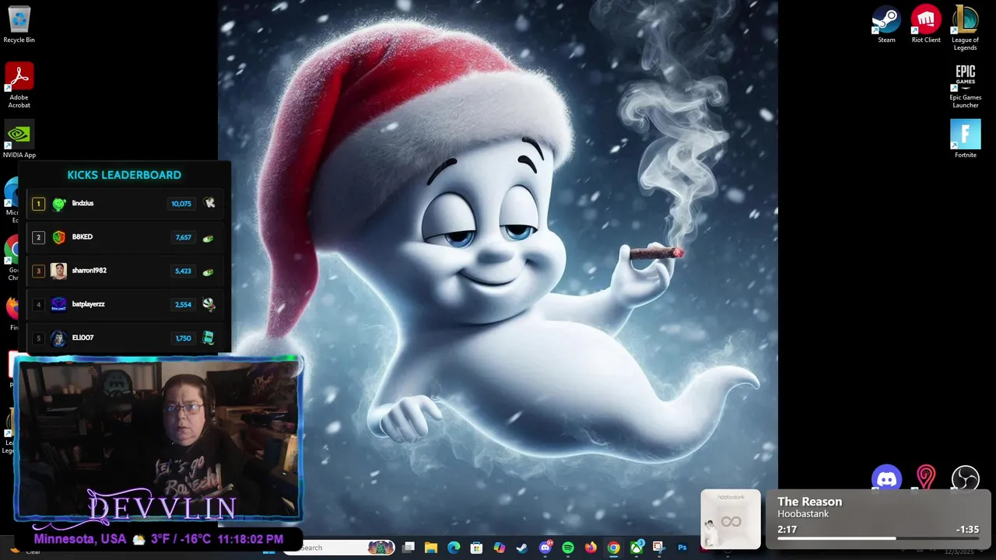Click the taskbar Search box
Viewport: 996px width, 560px height.
341,548
